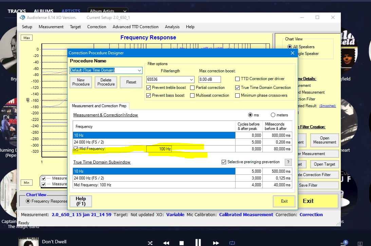Stop playback with the square stop icon
Viewport: 371px width, 246px height.
(182, 243)
